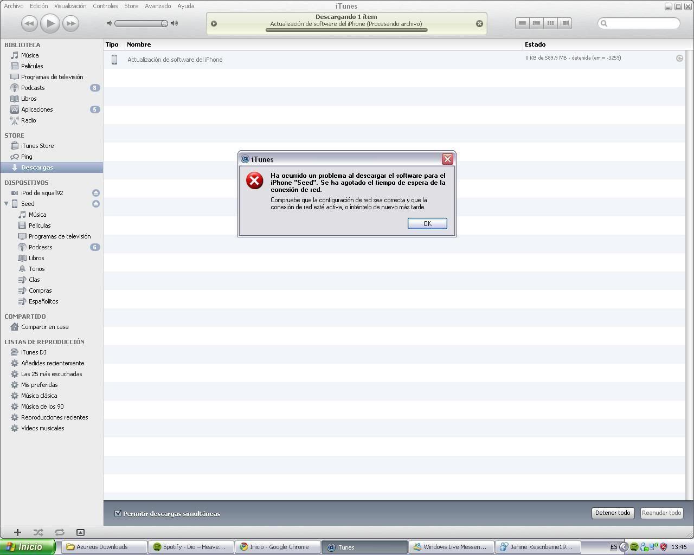Switch to Google Chrome taskbar item
Screen dimensions: 694x555
[277, 547]
